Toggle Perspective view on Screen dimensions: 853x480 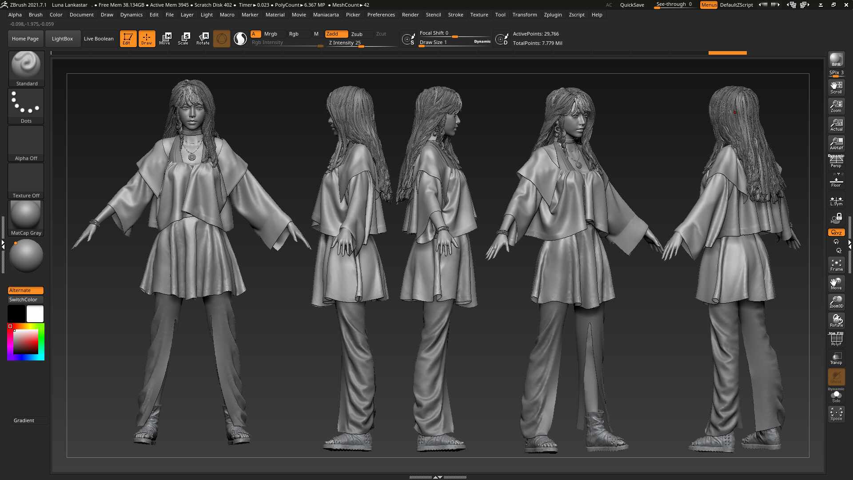pos(836,161)
